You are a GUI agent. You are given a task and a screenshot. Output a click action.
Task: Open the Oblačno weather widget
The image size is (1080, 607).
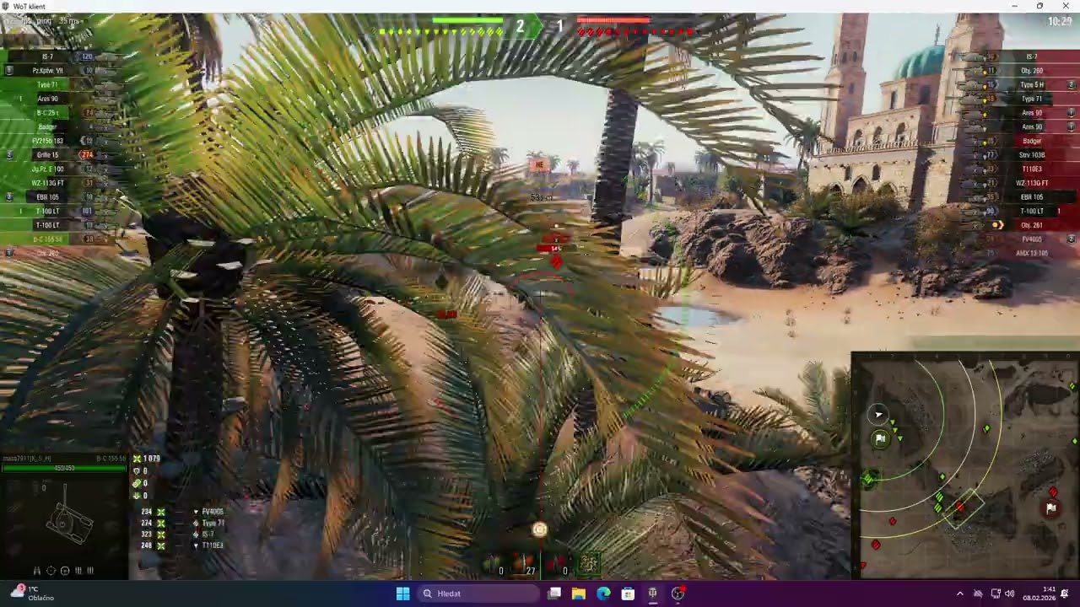coord(30,594)
